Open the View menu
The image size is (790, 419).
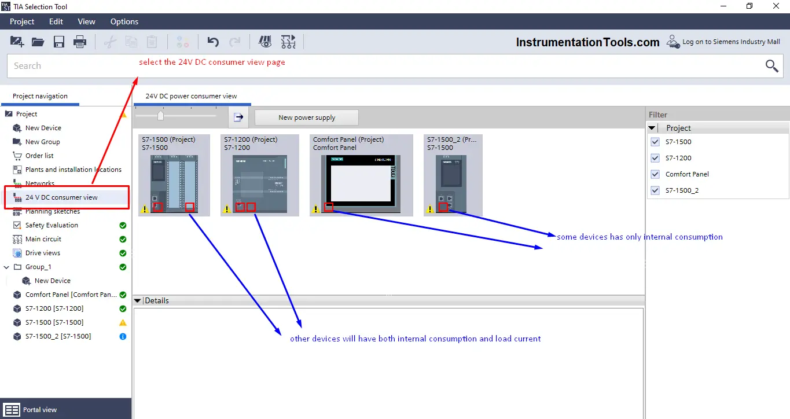click(86, 21)
